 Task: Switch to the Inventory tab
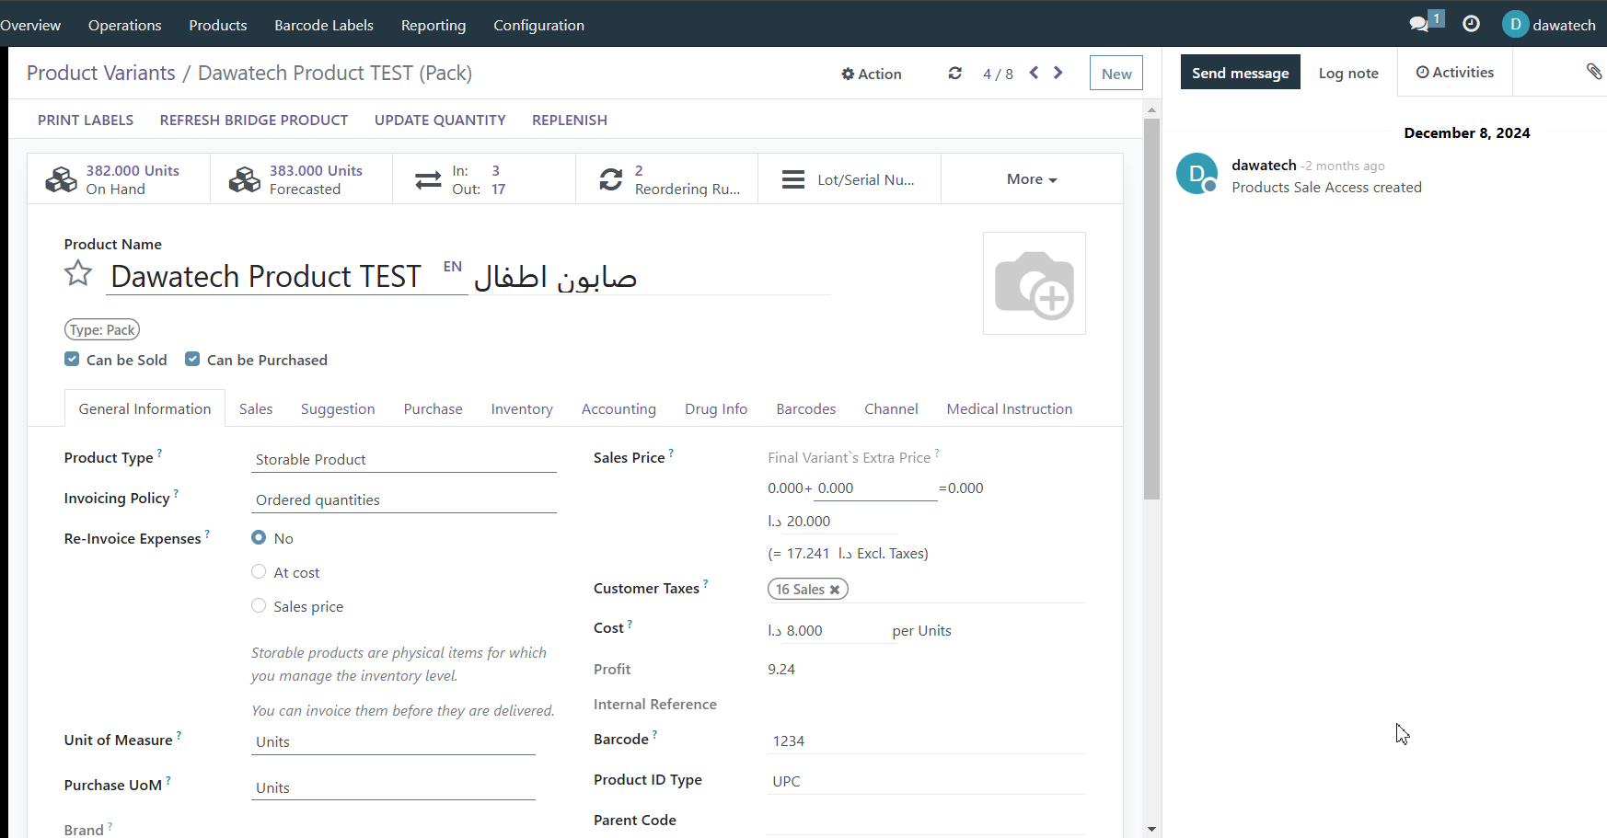(x=522, y=408)
